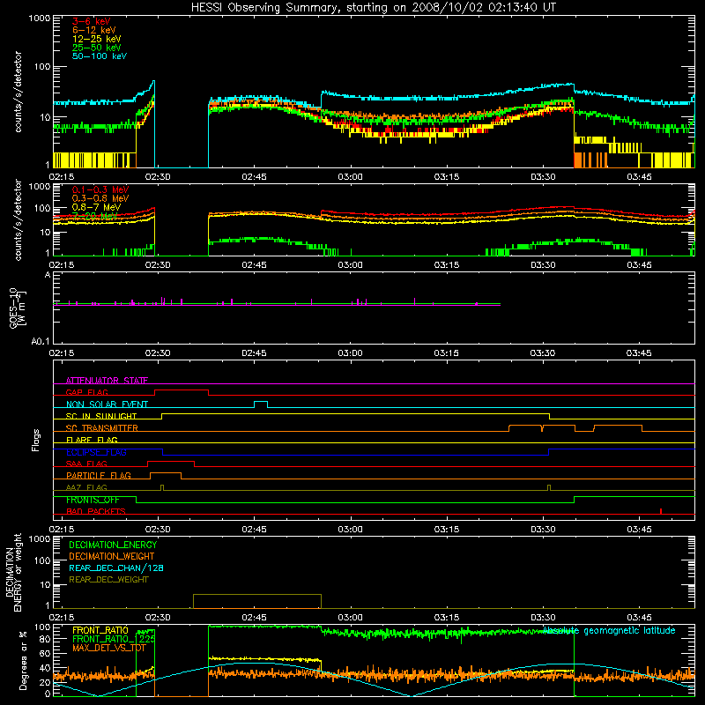Image resolution: width=705 pixels, height=705 pixels.
Task: Pick the SC_IN_SUNLIGHT flag label
Action: pyautogui.click(x=101, y=416)
